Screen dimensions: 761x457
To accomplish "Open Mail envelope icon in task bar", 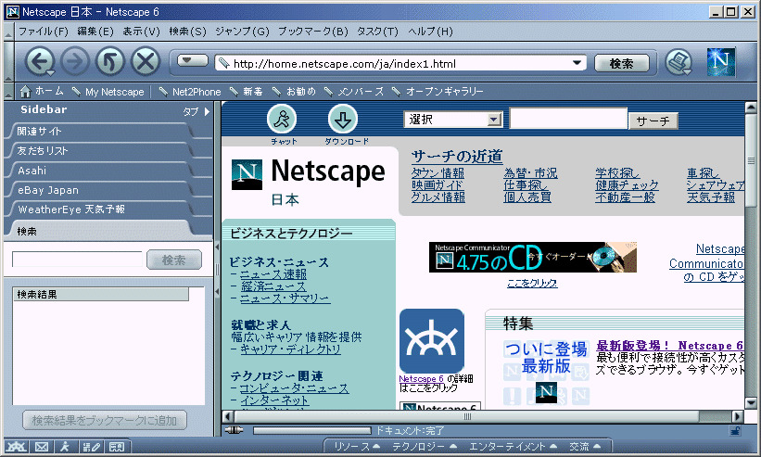I will coord(42,447).
